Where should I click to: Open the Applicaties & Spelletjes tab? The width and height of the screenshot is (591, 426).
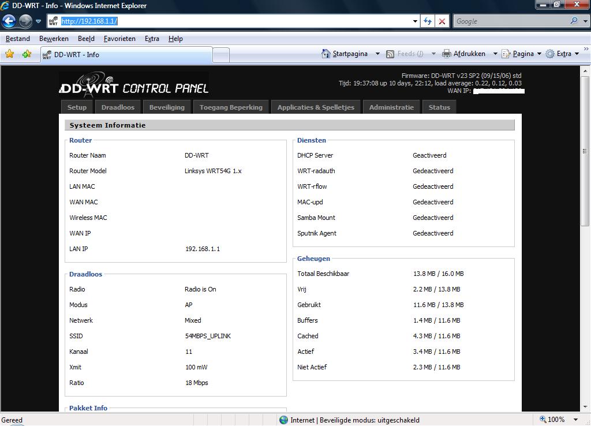pos(316,107)
